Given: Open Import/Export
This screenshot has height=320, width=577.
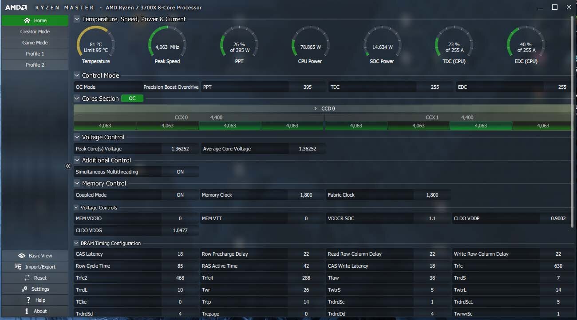Looking at the screenshot, I should (x=35, y=267).
